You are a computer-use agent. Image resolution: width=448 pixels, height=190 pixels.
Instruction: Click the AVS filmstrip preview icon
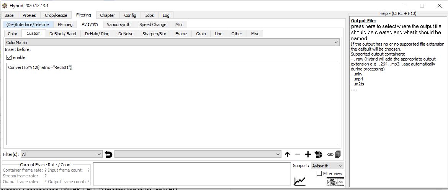click(335, 182)
